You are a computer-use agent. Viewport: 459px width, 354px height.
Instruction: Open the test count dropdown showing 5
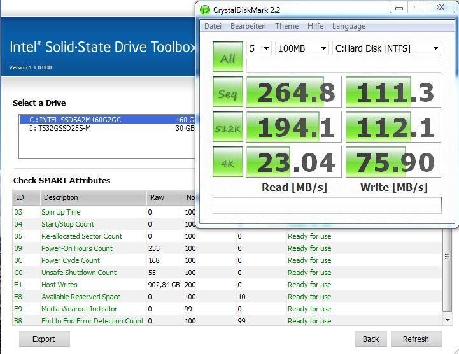[x=259, y=48]
